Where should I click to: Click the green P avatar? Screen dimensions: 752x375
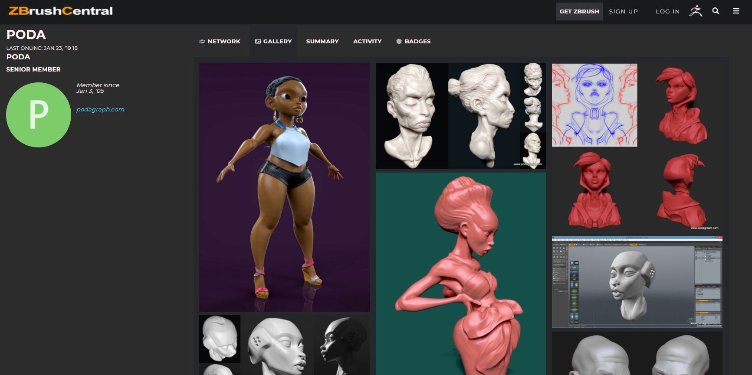pos(39,115)
